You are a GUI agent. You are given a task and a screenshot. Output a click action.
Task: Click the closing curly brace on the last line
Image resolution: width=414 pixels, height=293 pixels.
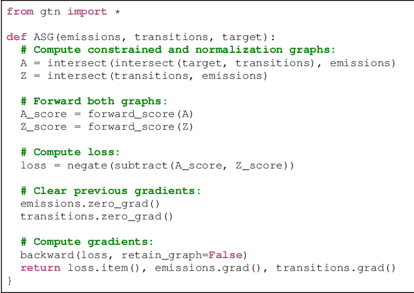pos(10,280)
